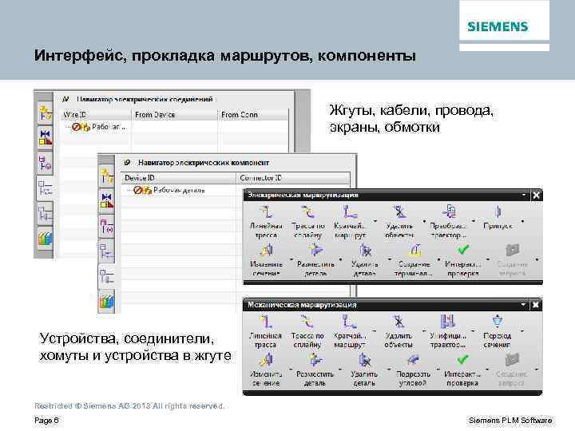Click the greyed Создание запроса in the electrical toolbar

click(512, 260)
